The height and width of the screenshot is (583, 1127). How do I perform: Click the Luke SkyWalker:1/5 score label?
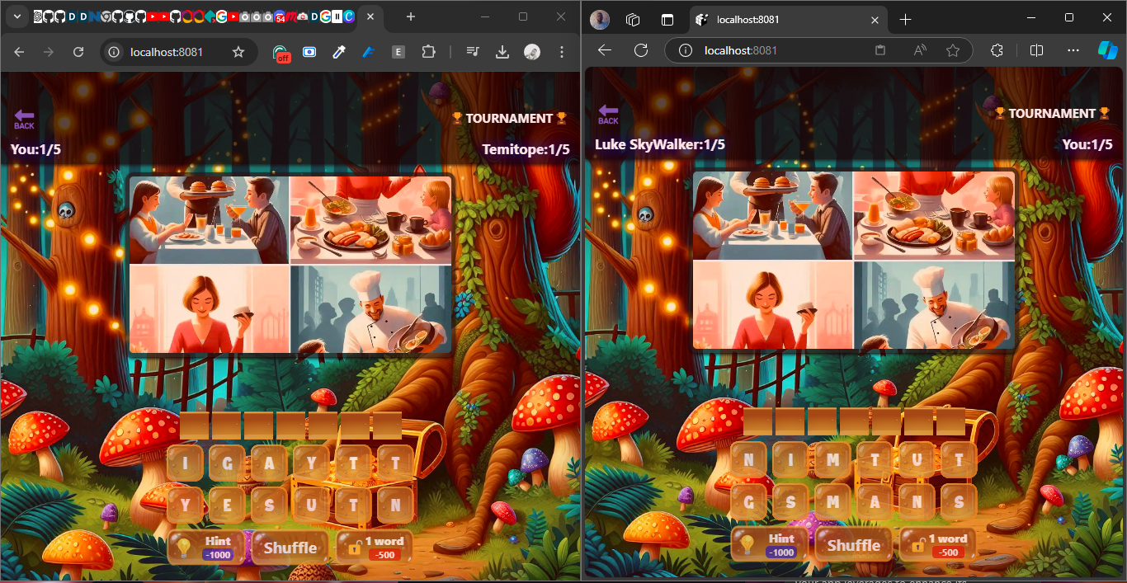click(x=660, y=144)
